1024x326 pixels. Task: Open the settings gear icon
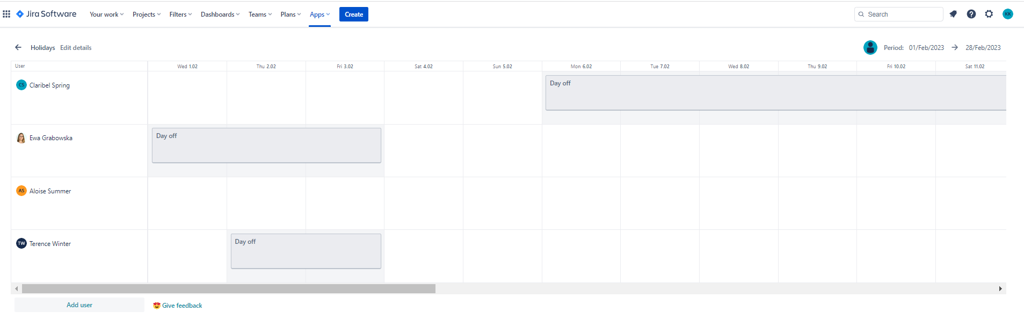coord(989,14)
